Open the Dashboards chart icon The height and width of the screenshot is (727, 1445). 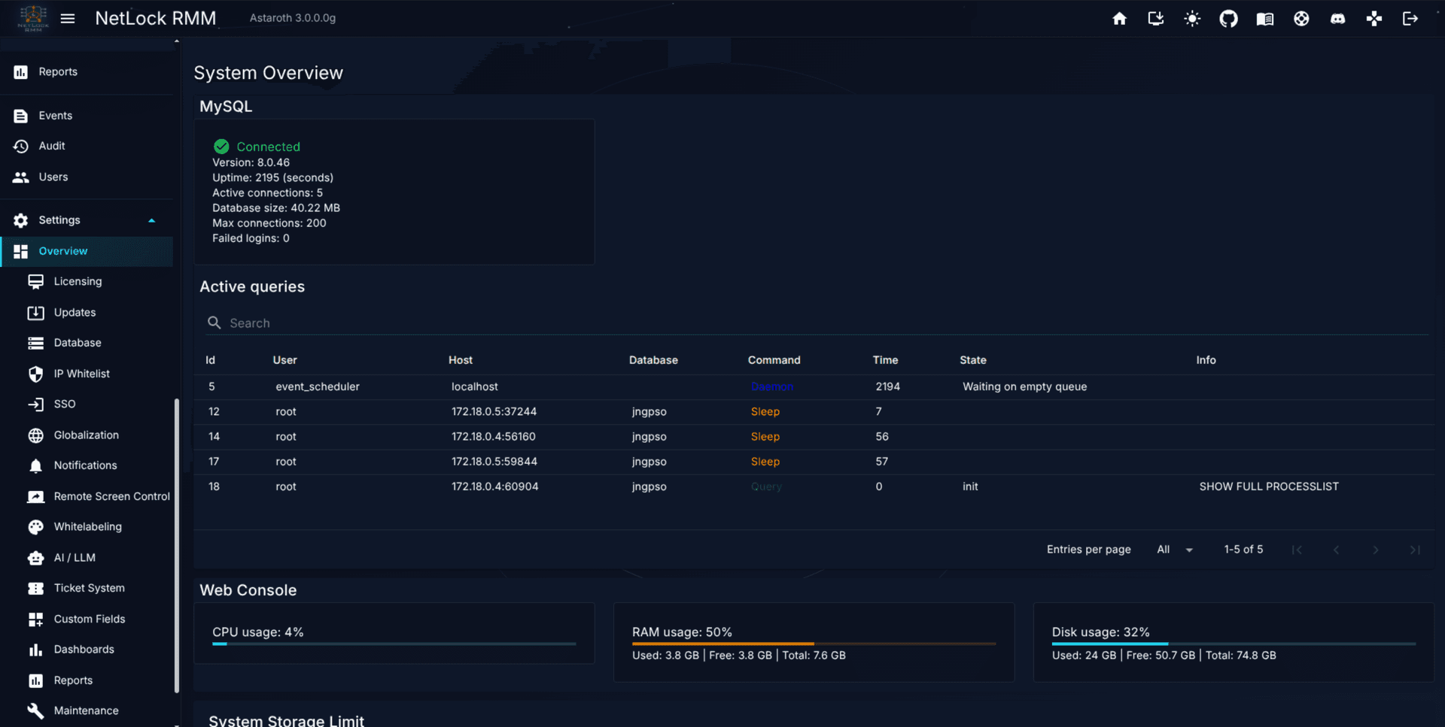(35, 650)
